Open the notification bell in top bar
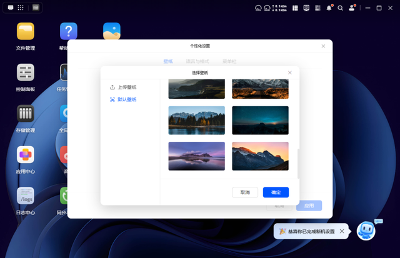 click(x=329, y=8)
